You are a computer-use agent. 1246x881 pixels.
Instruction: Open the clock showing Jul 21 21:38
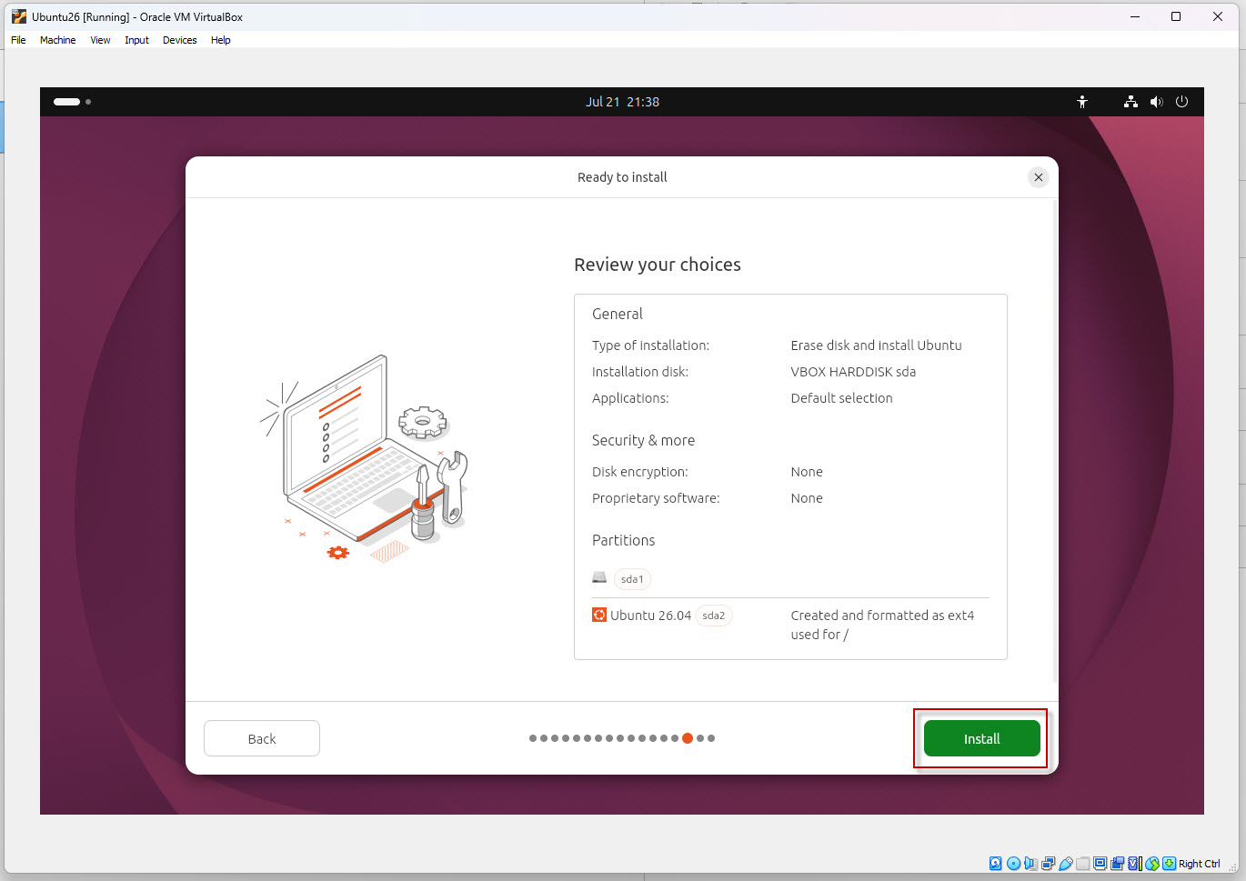[622, 102]
